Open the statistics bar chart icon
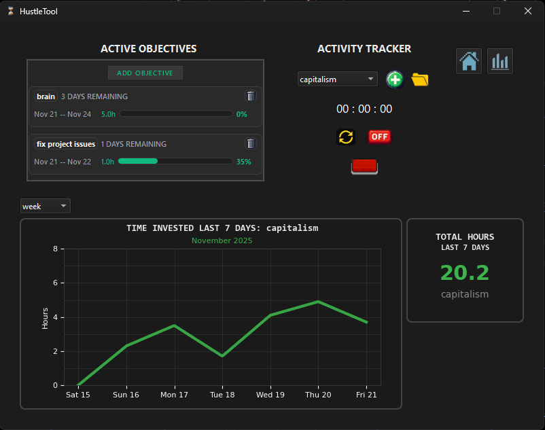 click(x=500, y=61)
